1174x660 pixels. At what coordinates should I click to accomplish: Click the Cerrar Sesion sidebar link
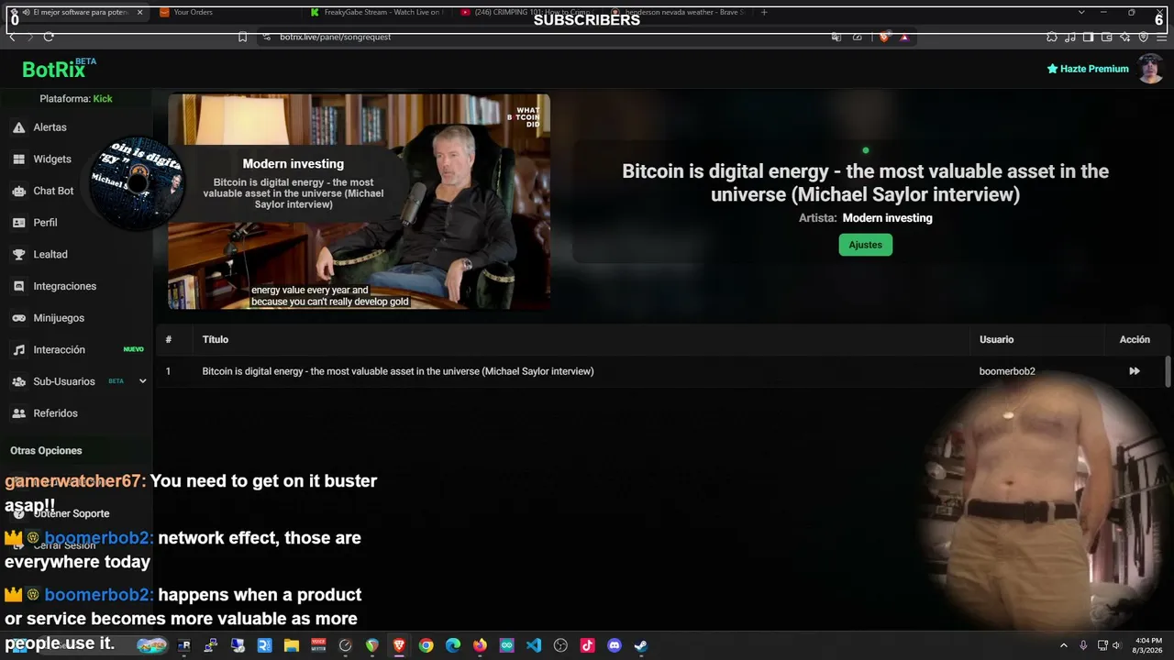click(x=64, y=545)
